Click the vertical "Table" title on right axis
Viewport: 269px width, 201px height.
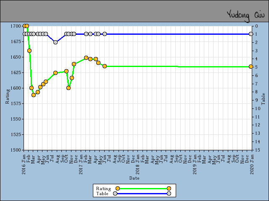(263, 99)
